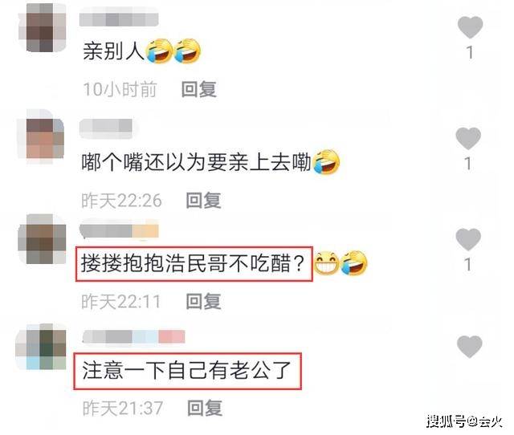Like the comment '注意一下自己有老公了'
The height and width of the screenshot is (435, 514).
pyautogui.click(x=469, y=346)
